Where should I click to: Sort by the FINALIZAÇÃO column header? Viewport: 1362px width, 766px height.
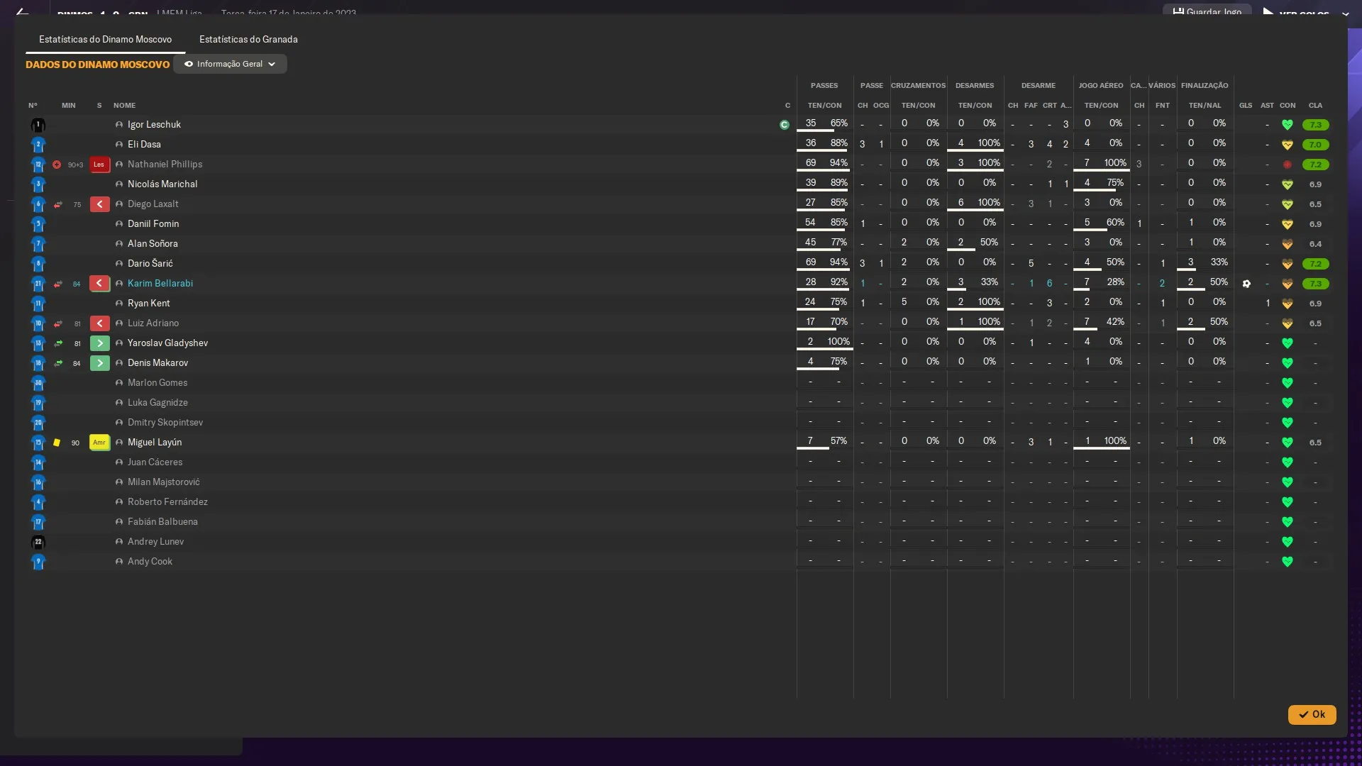1205,86
